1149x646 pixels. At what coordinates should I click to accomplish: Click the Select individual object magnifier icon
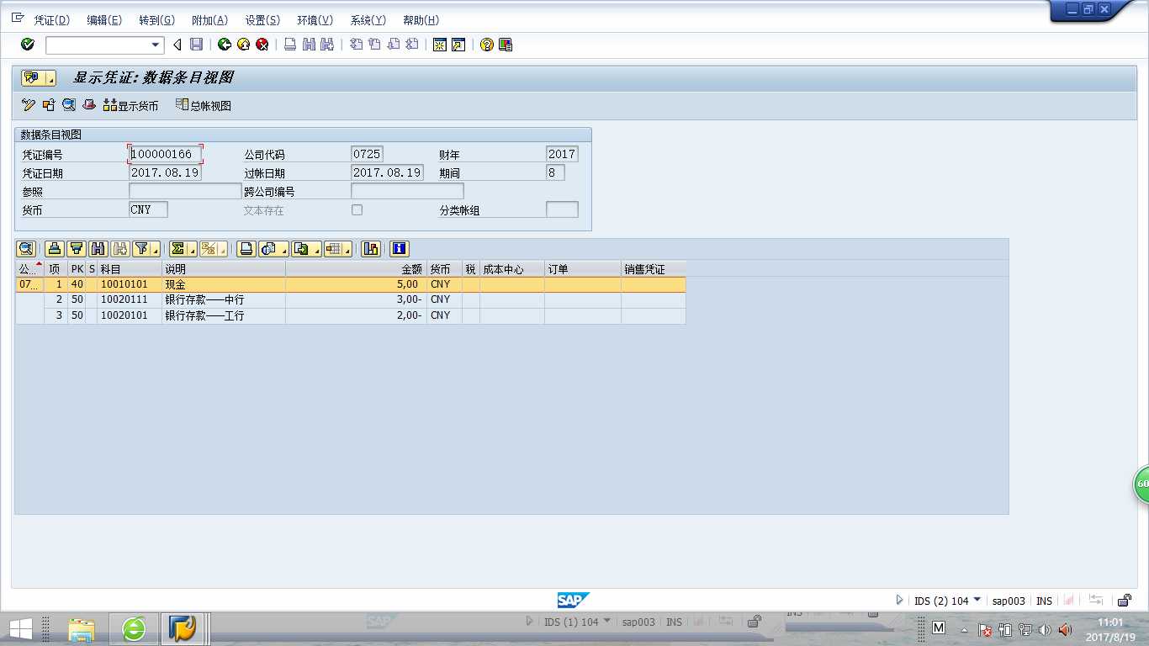[69, 105]
